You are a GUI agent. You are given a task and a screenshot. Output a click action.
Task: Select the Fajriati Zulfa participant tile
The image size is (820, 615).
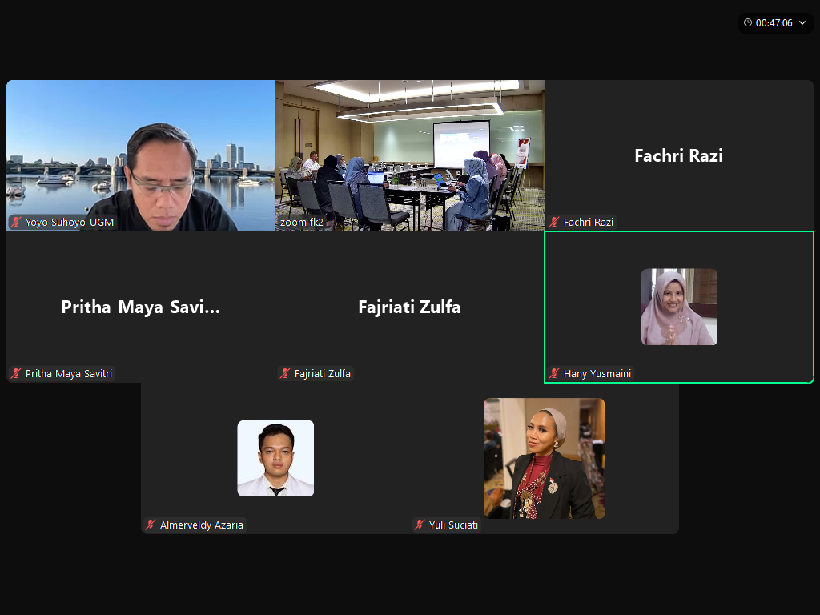click(410, 307)
